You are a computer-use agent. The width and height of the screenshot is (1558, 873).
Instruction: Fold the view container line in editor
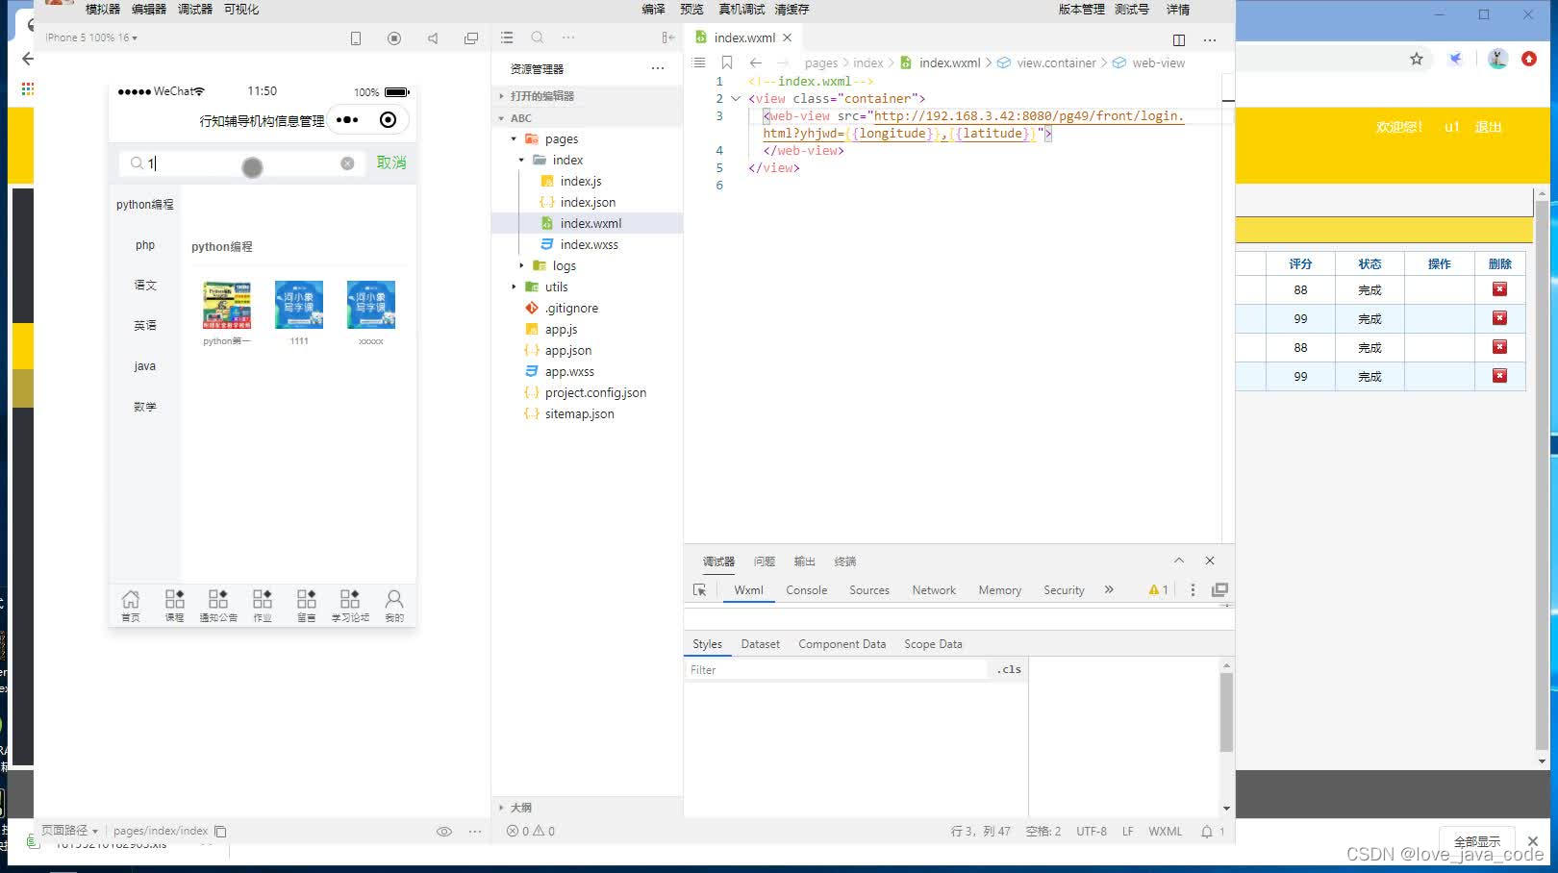click(736, 99)
